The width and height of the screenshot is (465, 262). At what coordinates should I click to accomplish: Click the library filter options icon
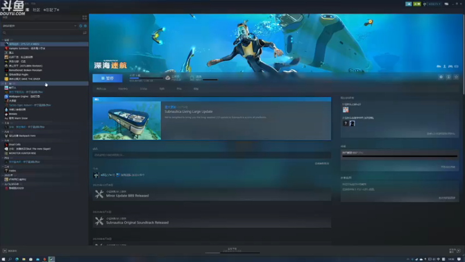[85, 33]
